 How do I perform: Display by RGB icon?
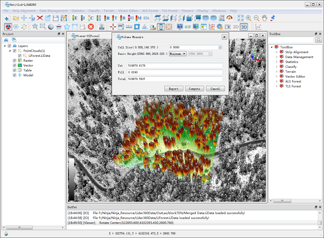[99, 18]
